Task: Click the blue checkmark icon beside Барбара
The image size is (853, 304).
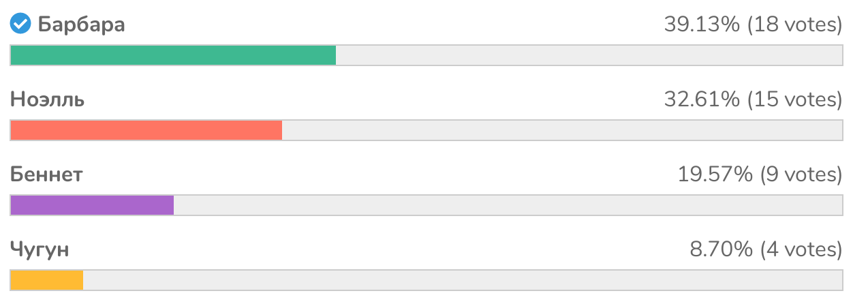Action: pos(20,25)
